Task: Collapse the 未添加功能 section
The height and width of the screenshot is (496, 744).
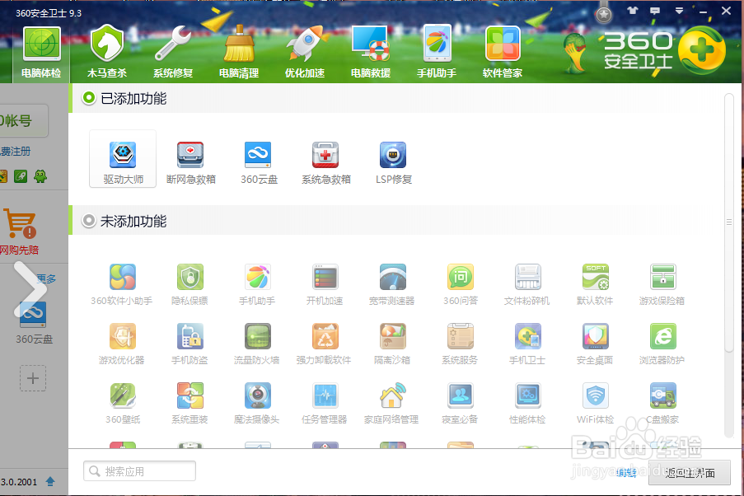Action: [89, 221]
